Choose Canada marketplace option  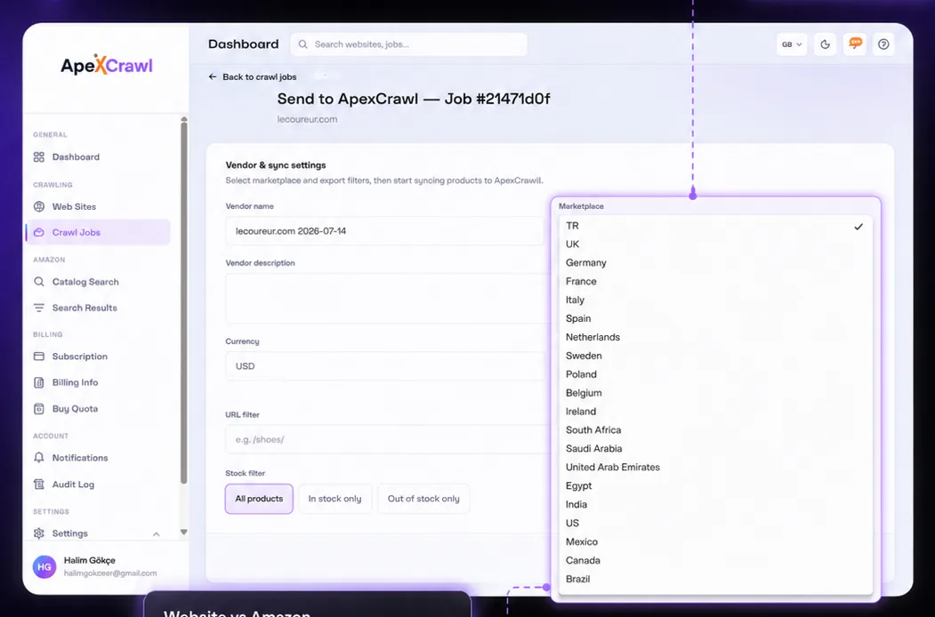coord(714,560)
